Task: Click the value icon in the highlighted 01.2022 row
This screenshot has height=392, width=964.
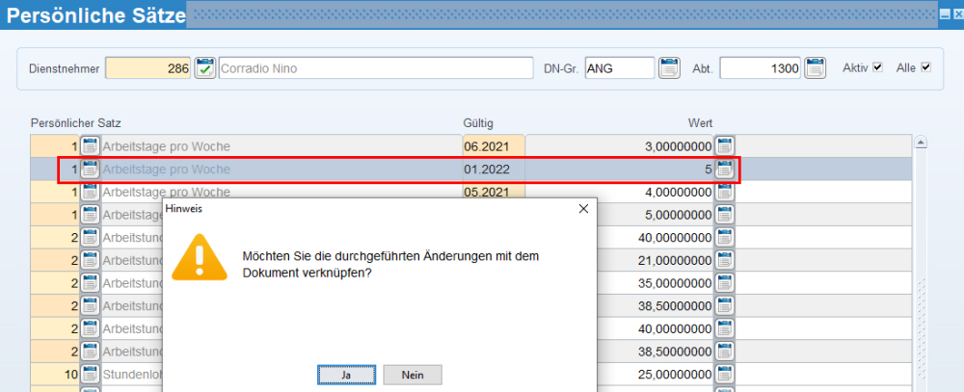Action: tap(724, 170)
